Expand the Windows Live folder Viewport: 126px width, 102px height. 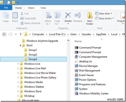coord(18,64)
